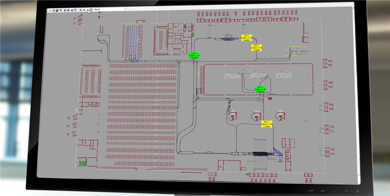
Task: Click the dropdown arrow of the [None] combo box
Action: (125, 9)
